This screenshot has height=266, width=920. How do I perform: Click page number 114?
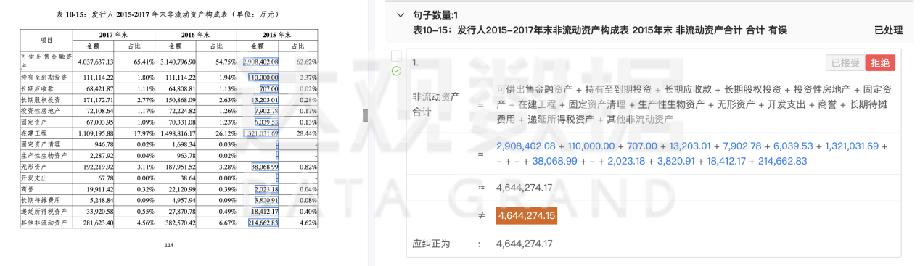(x=169, y=245)
